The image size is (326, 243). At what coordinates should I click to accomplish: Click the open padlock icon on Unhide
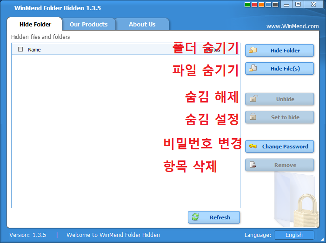(x=253, y=98)
